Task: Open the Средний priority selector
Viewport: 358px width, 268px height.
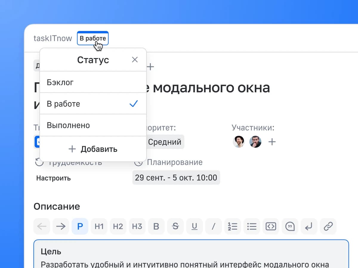Action: pyautogui.click(x=164, y=142)
